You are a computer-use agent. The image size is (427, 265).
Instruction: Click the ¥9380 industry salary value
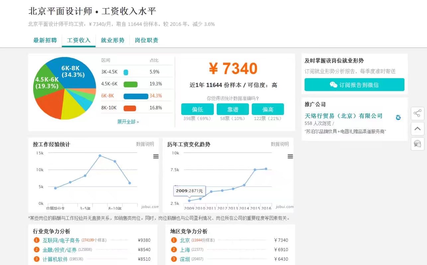tap(144, 240)
